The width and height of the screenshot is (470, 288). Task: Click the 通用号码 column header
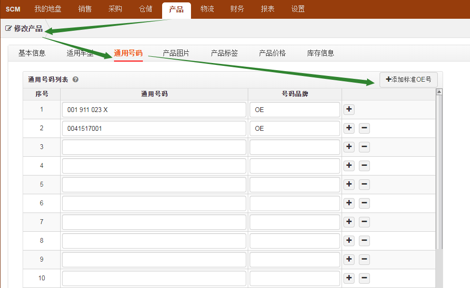point(154,94)
